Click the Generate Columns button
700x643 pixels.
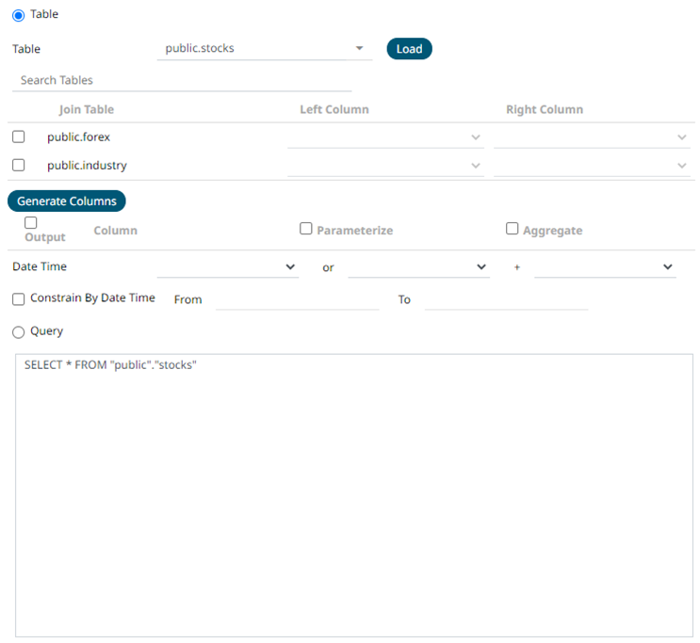click(67, 201)
